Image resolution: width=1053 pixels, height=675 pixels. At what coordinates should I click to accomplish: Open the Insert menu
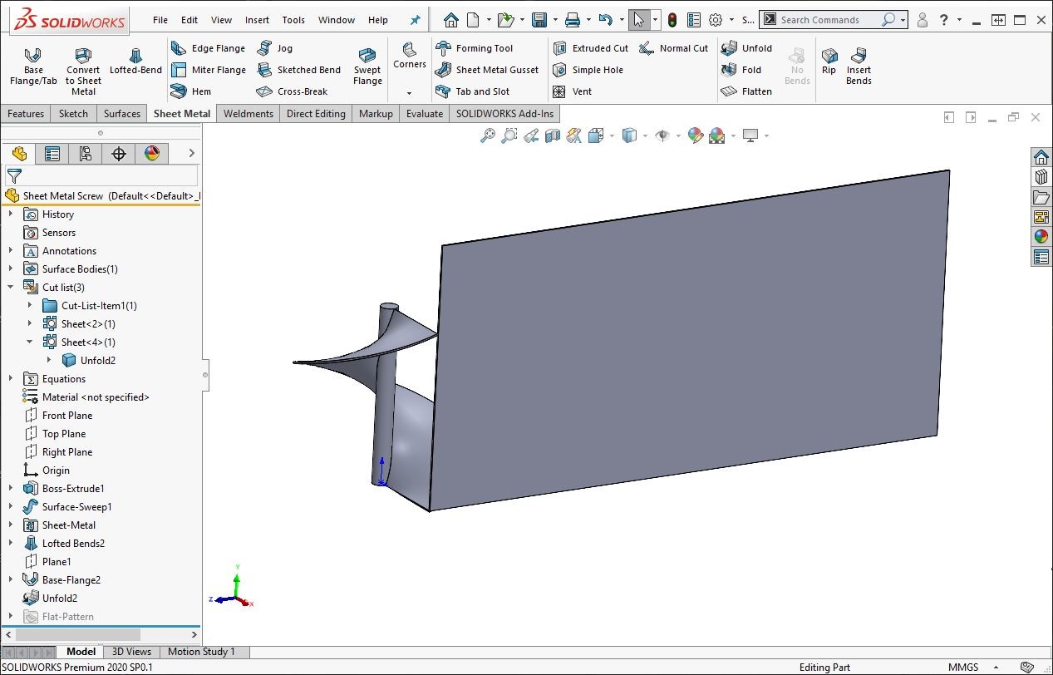[x=257, y=20]
